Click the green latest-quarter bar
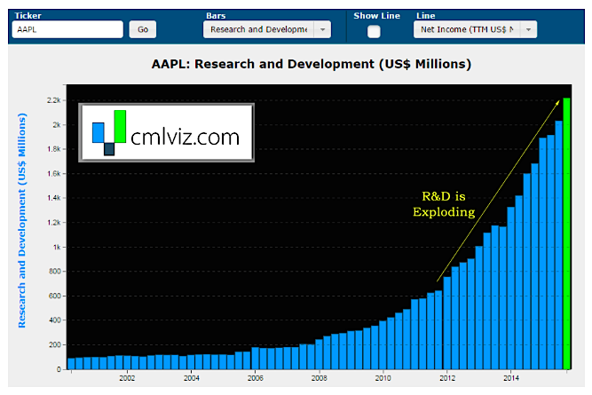The image size is (592, 395). [x=566, y=233]
